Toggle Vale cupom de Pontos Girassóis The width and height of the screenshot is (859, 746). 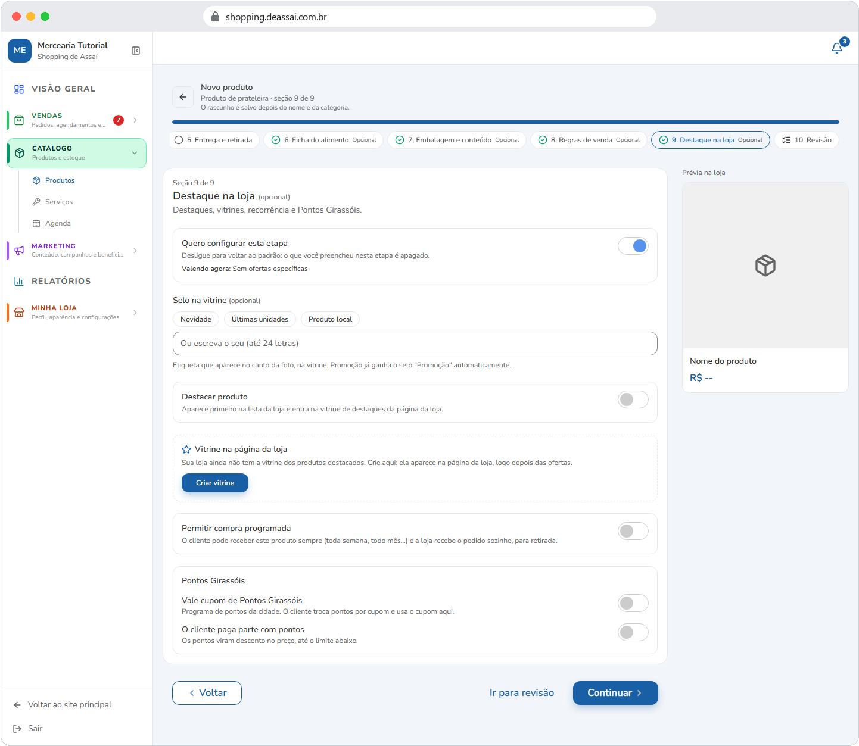click(633, 603)
